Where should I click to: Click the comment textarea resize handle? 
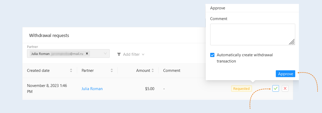tap(292, 42)
